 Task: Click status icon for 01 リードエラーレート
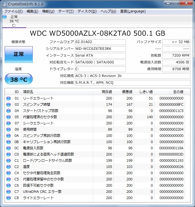tap(9, 98)
